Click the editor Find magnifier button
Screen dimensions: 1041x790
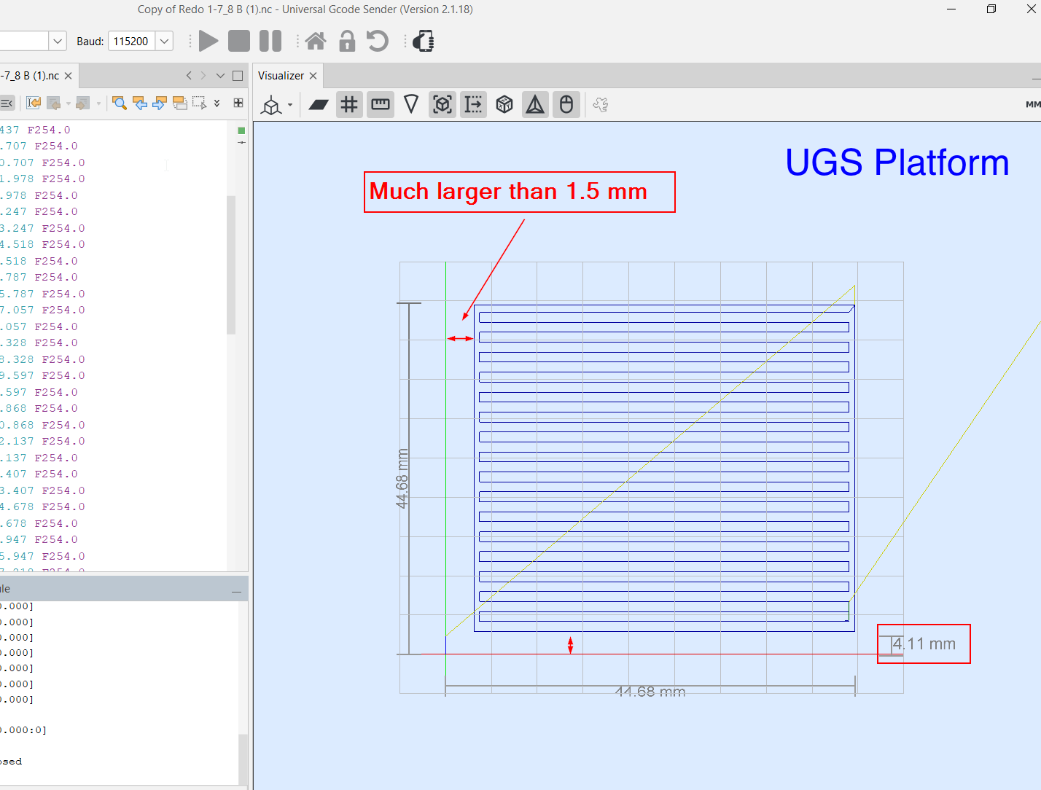coord(120,103)
